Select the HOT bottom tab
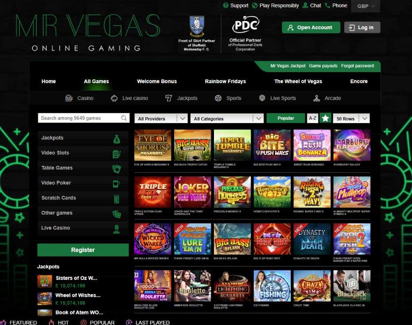Viewport: 412px width, 325px height. pos(59,322)
